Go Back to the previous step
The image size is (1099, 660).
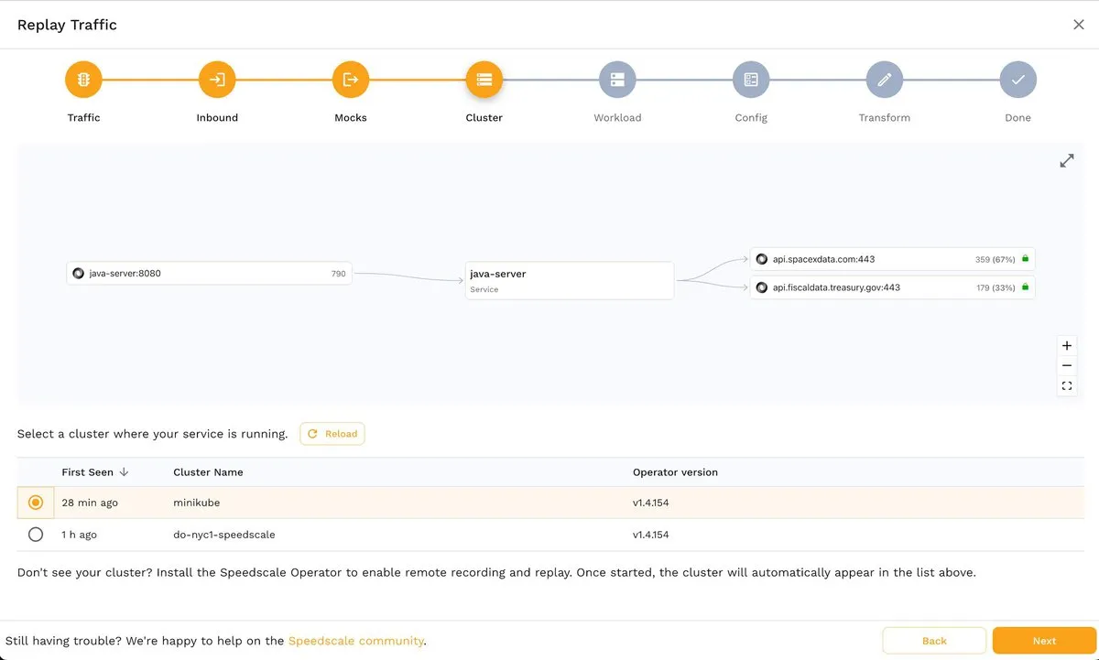[x=934, y=641]
